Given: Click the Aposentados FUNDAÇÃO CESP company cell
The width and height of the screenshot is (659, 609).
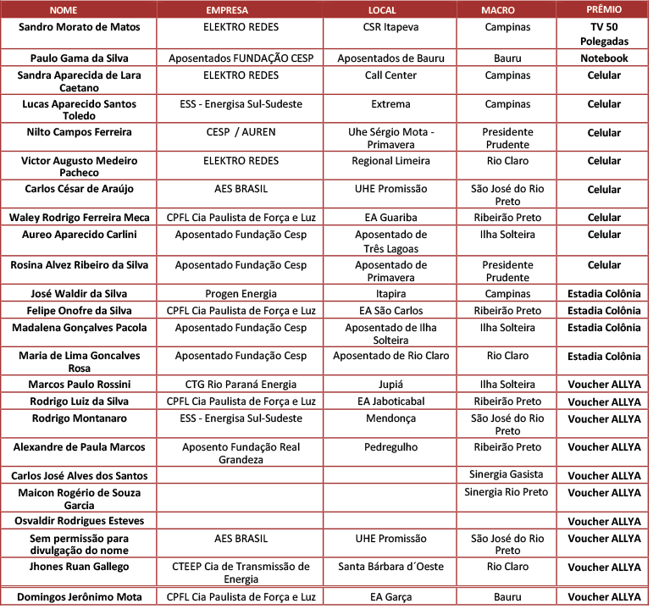Looking at the screenshot, I should click(x=239, y=58).
